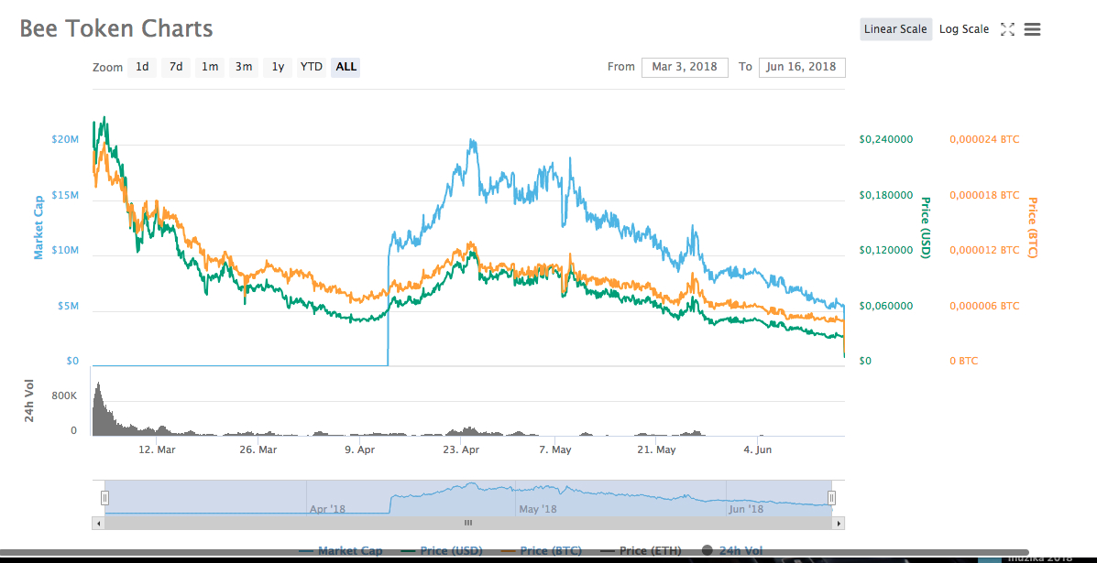Set zoom to YTD
The image size is (1097, 563).
click(312, 67)
